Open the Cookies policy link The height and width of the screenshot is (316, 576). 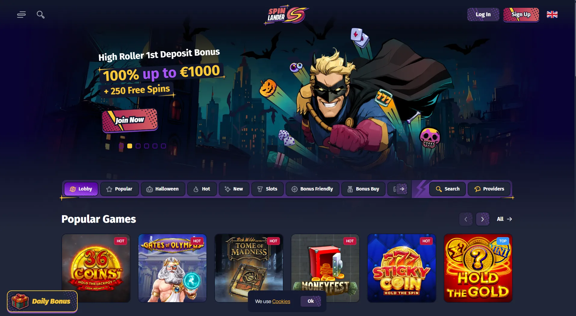click(281, 301)
